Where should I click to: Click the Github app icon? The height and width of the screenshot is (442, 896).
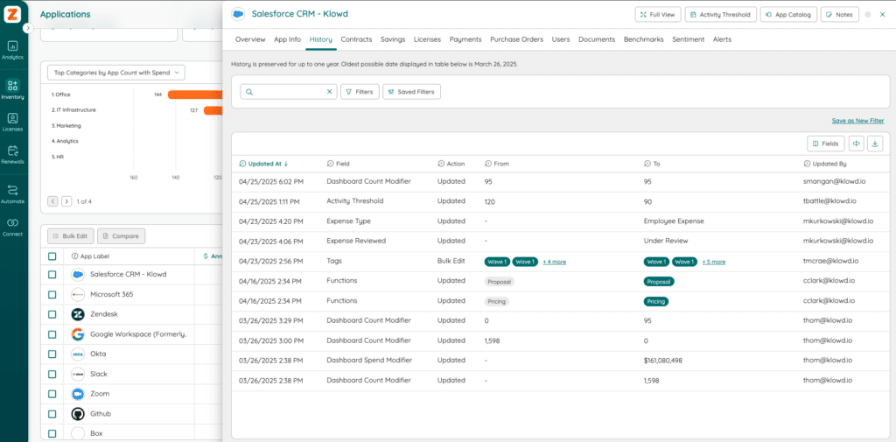click(78, 414)
